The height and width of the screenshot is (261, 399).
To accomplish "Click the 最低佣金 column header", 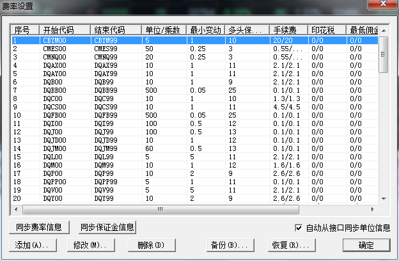I will 363,30.
